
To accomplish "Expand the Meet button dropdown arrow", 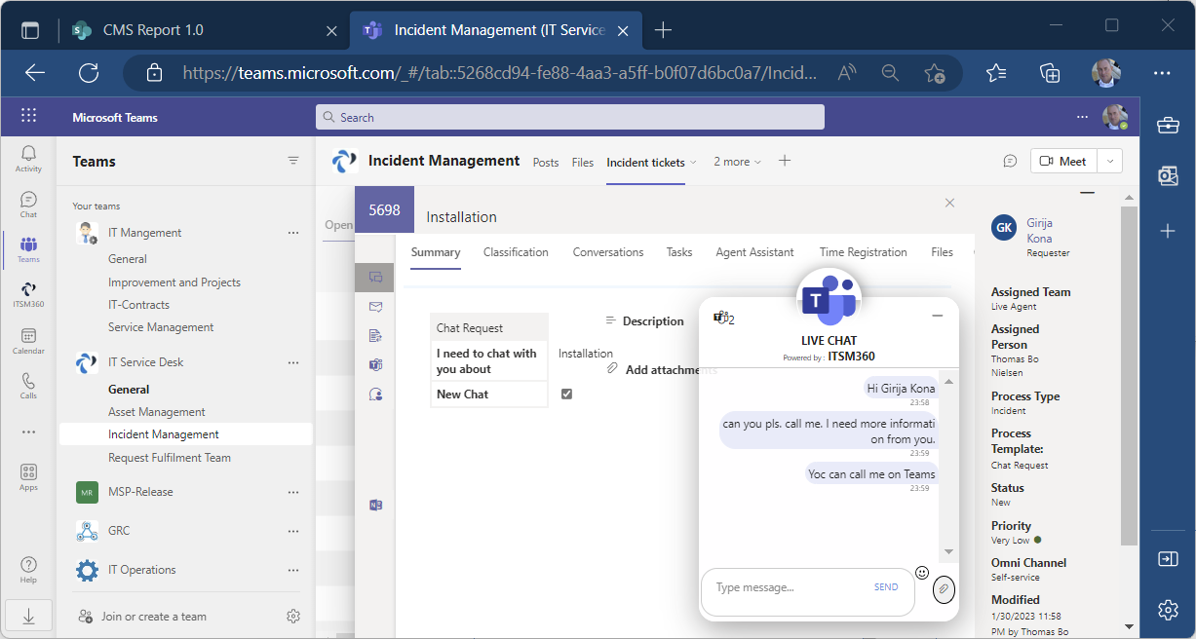I will [1110, 161].
